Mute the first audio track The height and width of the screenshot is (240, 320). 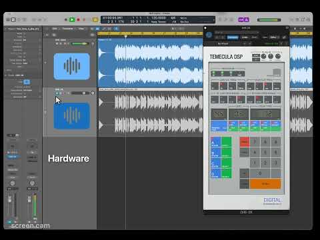click(57, 44)
